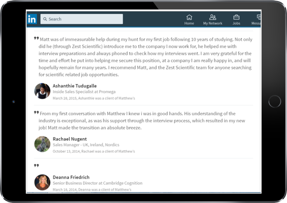Click the quote mark above Deanna Friedrich

point(37,165)
